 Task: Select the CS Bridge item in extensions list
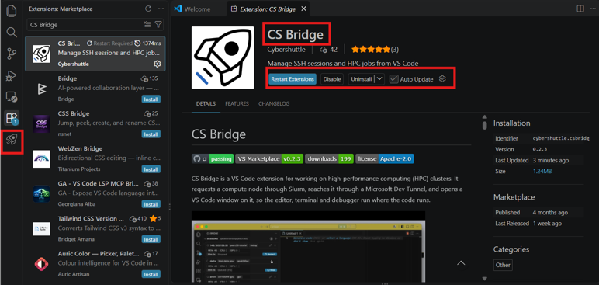[x=95, y=54]
